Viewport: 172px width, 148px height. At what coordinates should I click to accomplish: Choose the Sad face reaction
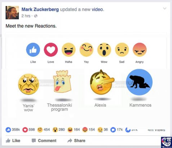point(122,50)
